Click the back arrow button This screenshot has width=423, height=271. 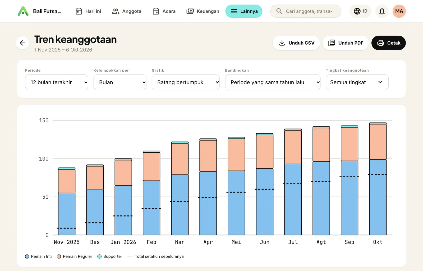(x=22, y=43)
